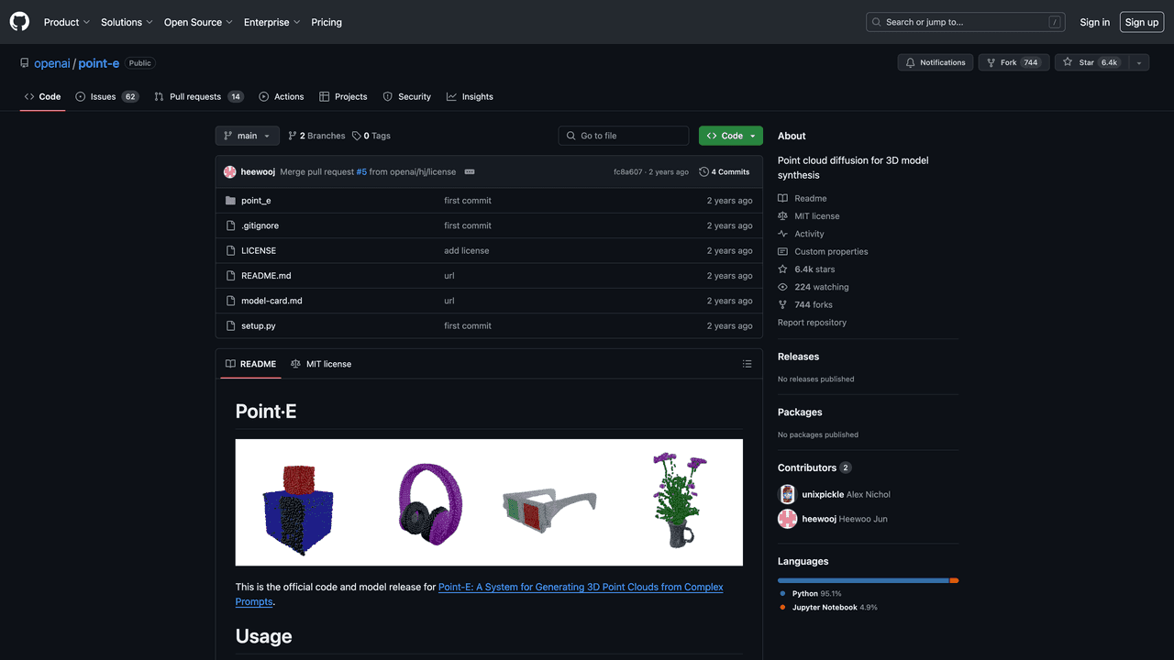Click the file icon next to README.md
The image size is (1174, 660).
tap(230, 276)
